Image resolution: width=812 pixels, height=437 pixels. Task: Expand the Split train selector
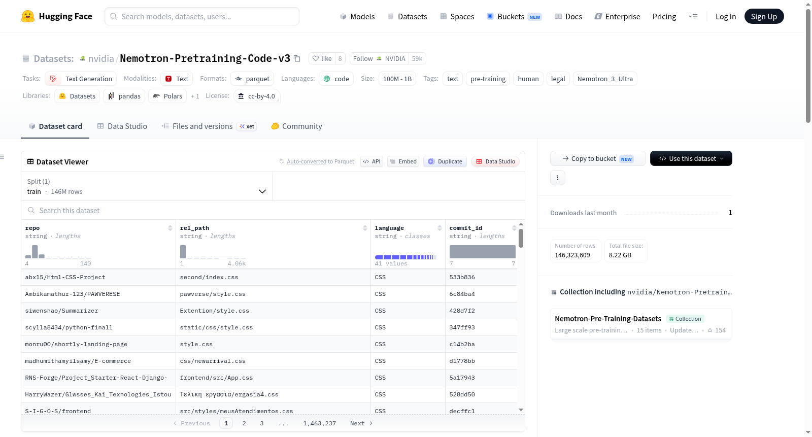click(147, 186)
